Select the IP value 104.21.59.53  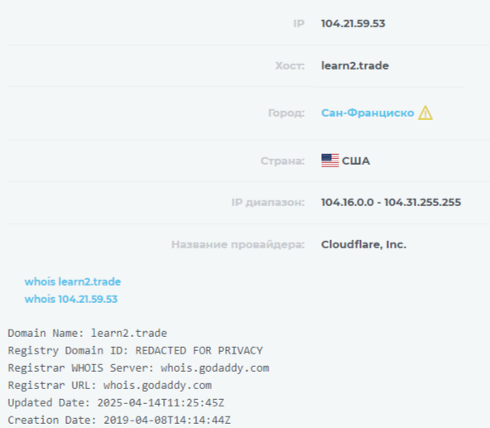353,24
